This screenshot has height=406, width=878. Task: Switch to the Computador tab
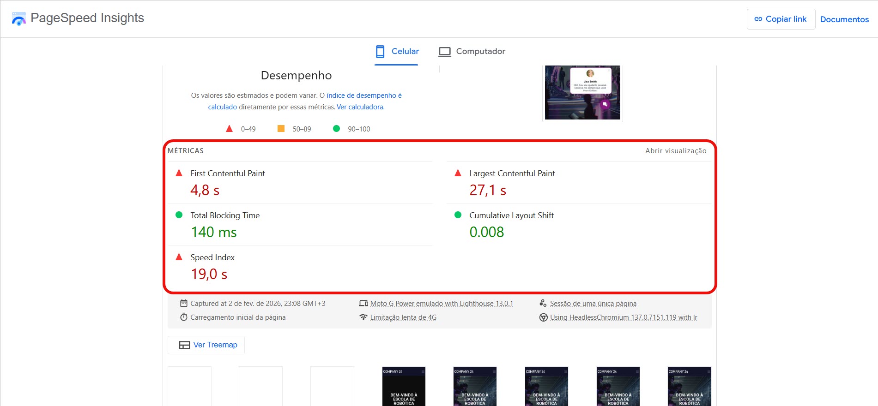472,52
